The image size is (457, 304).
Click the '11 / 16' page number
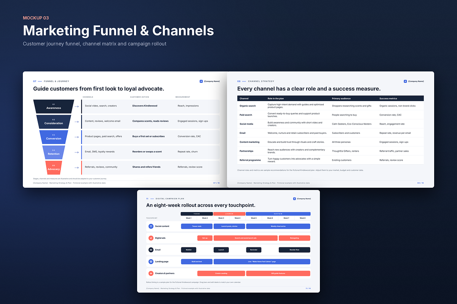308,288
